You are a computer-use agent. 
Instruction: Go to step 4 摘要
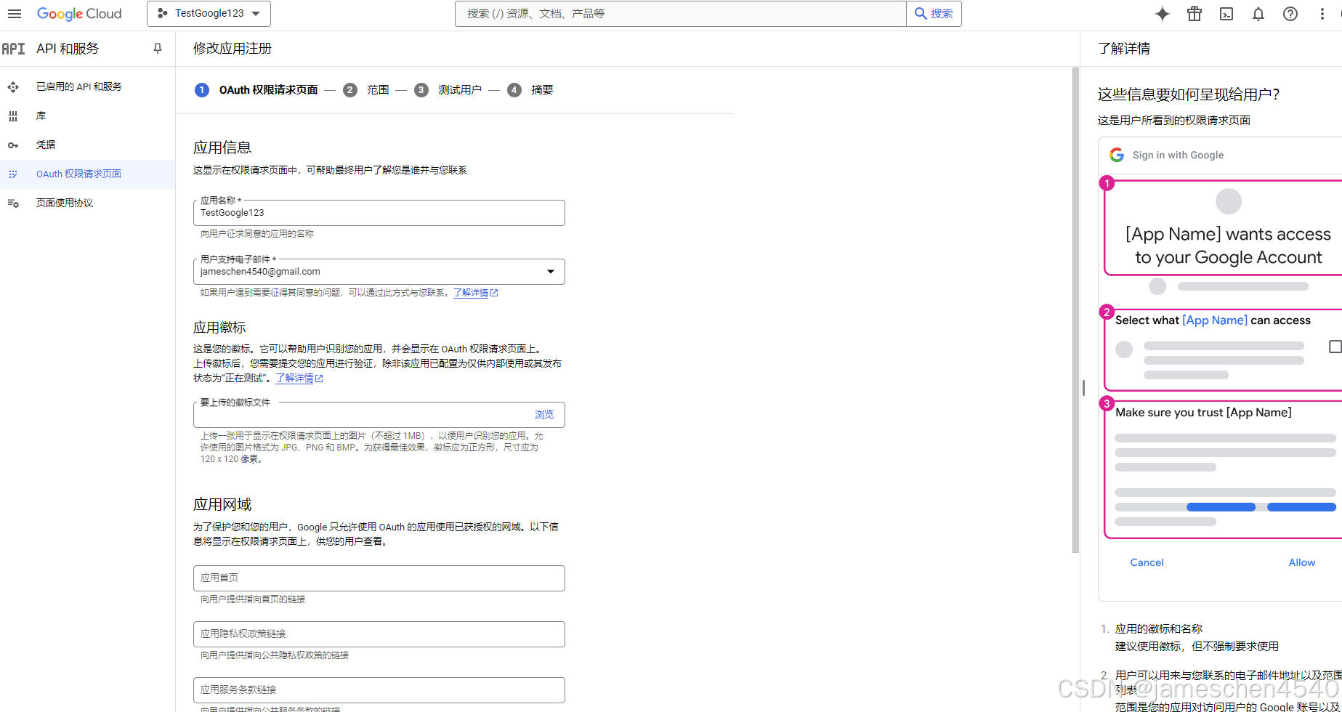pyautogui.click(x=530, y=90)
